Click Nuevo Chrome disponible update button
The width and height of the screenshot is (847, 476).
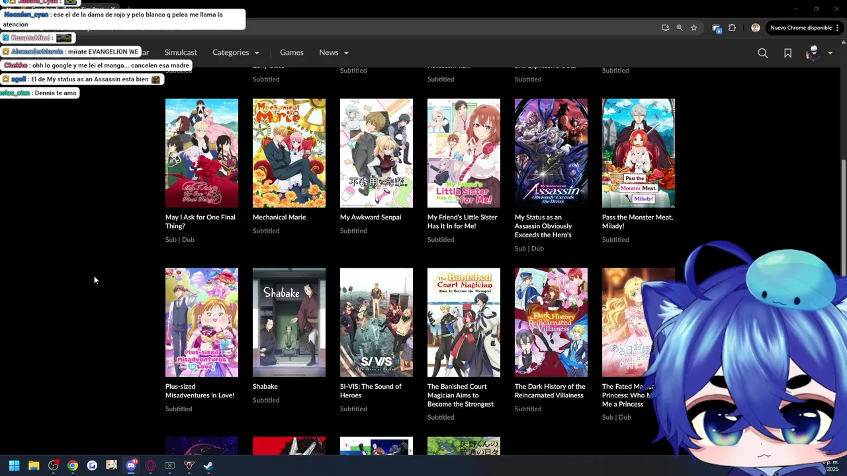point(805,28)
